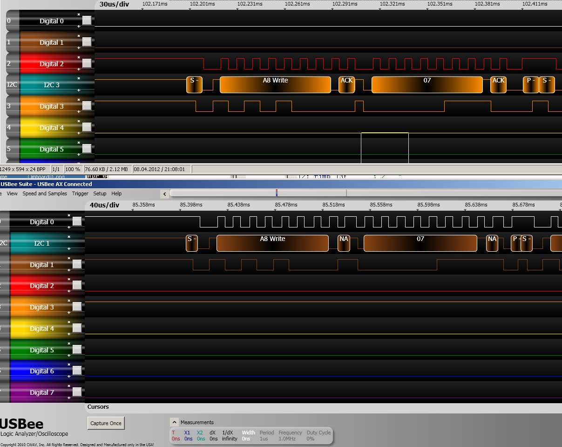The image size is (562, 447).
Task: Click the plus icon on upper Digital 4 row
Action: coord(79,133)
